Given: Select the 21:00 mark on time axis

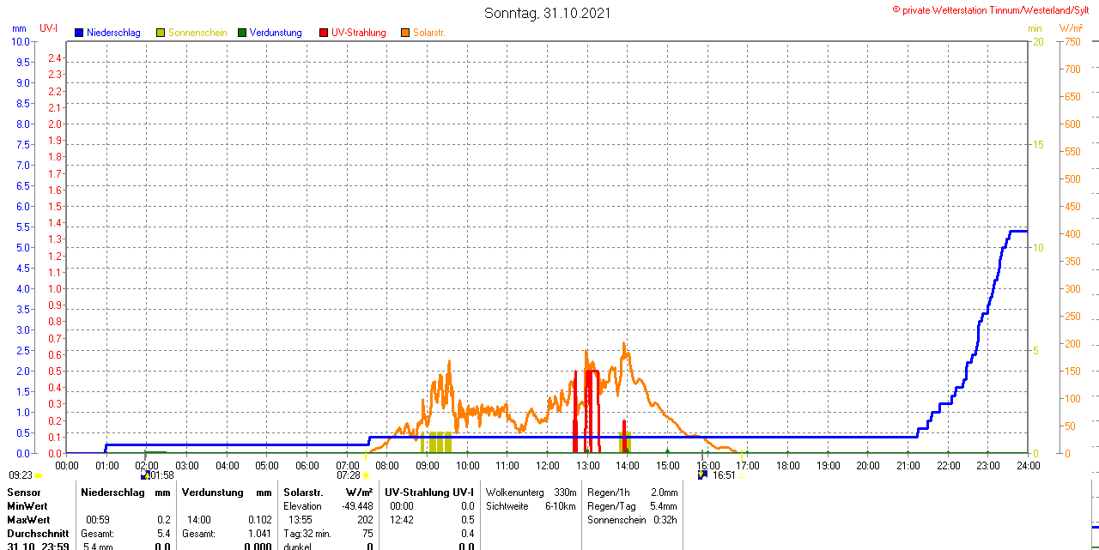Looking at the screenshot, I should tap(908, 465).
